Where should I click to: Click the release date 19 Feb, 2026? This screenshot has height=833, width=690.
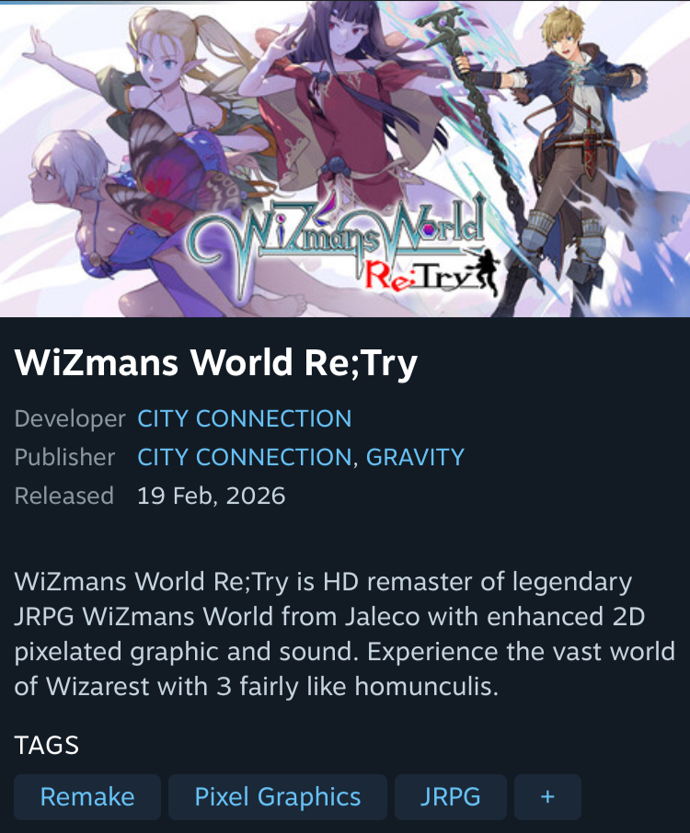(211, 496)
